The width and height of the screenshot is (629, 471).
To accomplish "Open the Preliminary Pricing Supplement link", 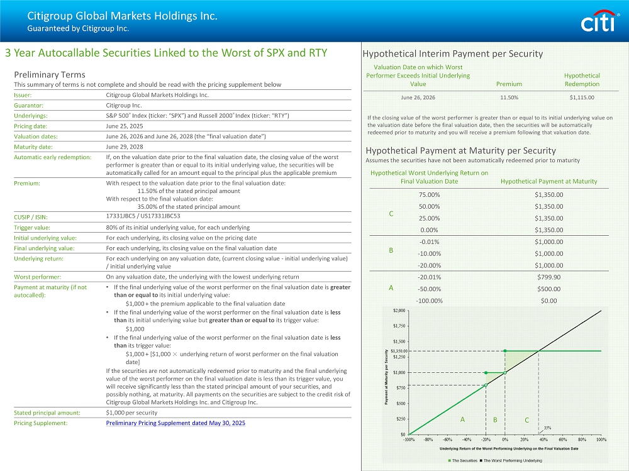I will click(175, 423).
